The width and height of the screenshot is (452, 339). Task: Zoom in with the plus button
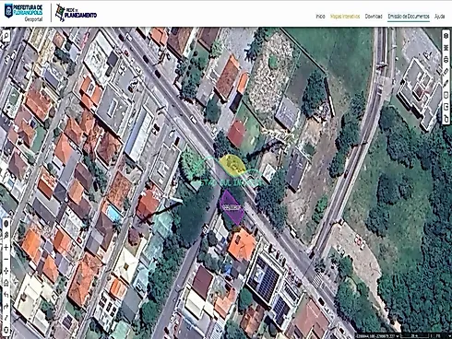click(x=6, y=248)
